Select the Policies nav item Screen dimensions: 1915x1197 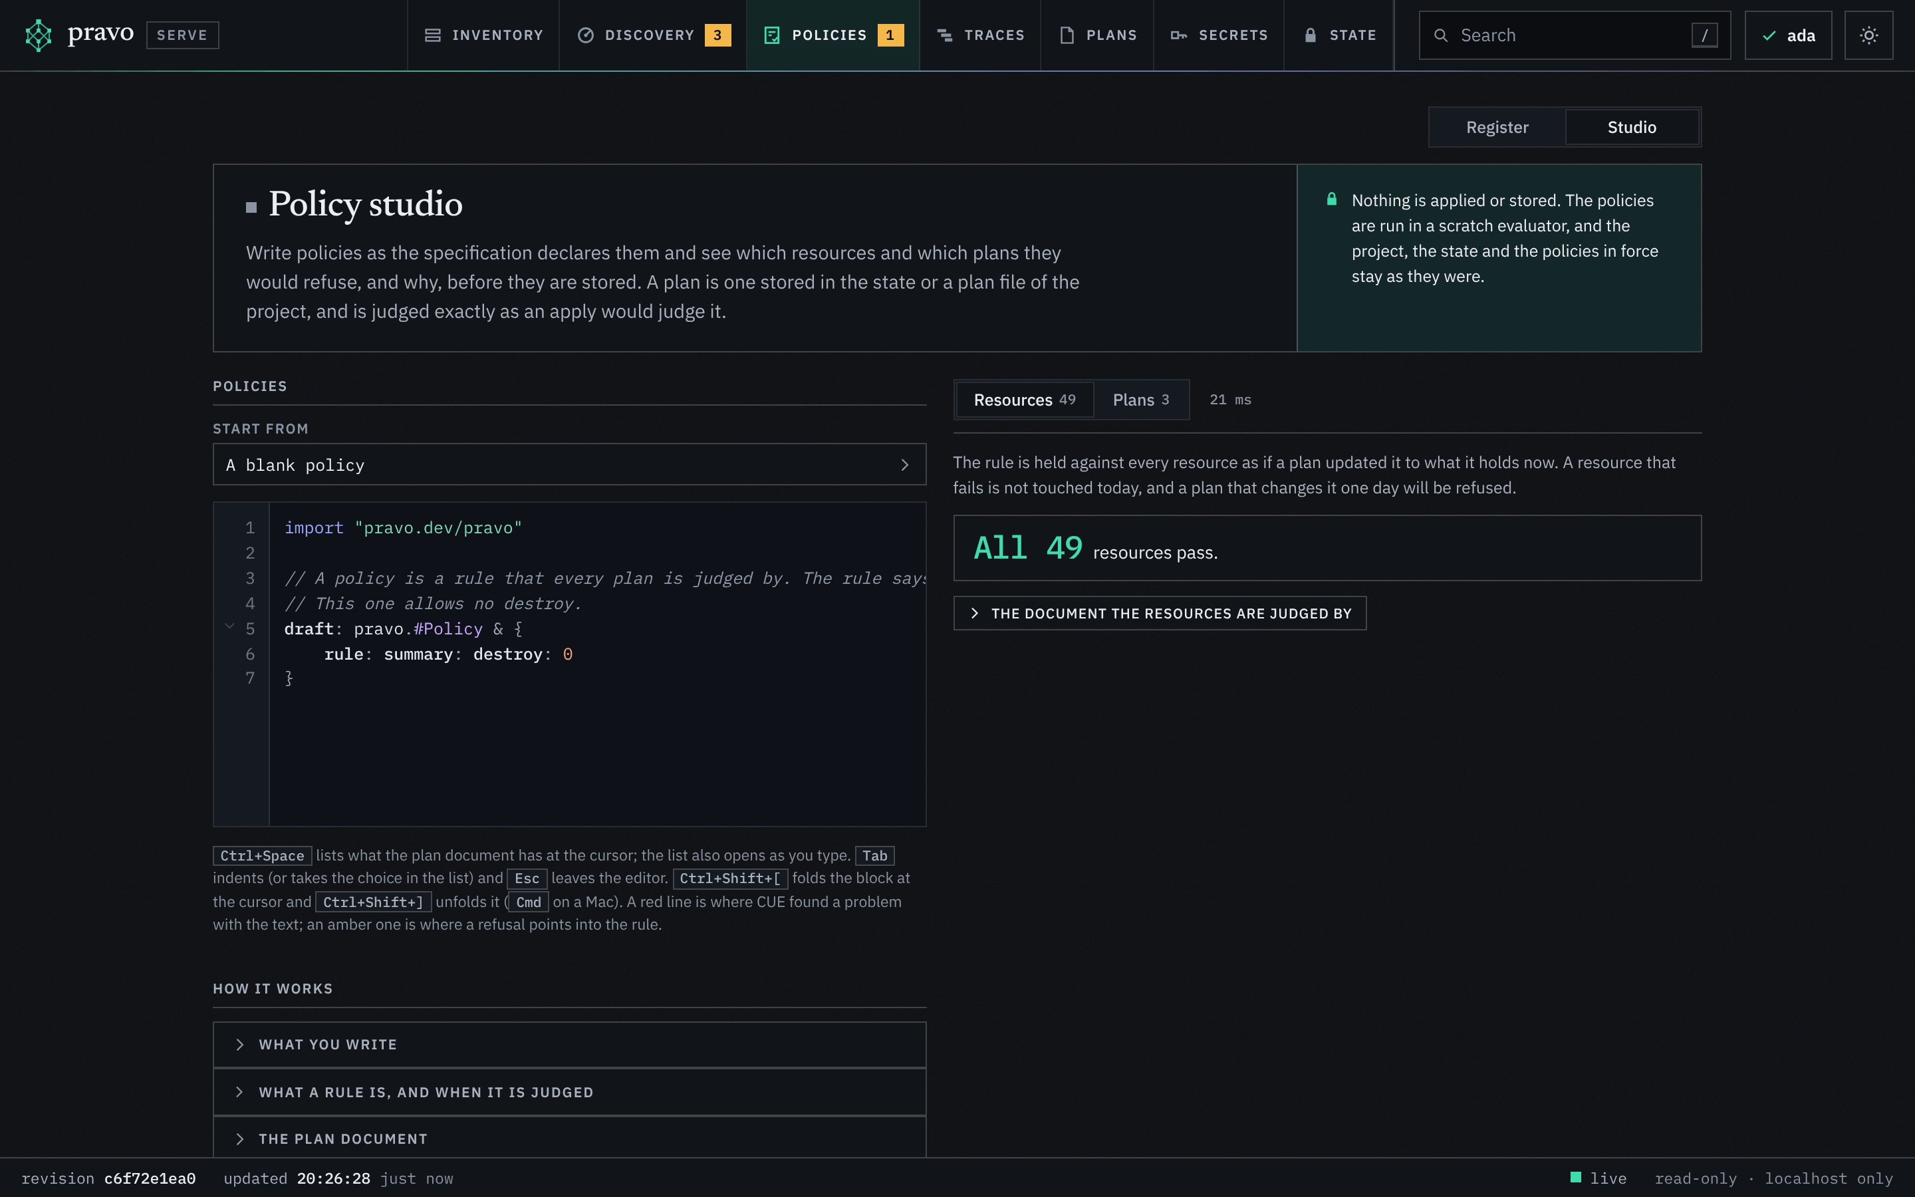tap(833, 35)
